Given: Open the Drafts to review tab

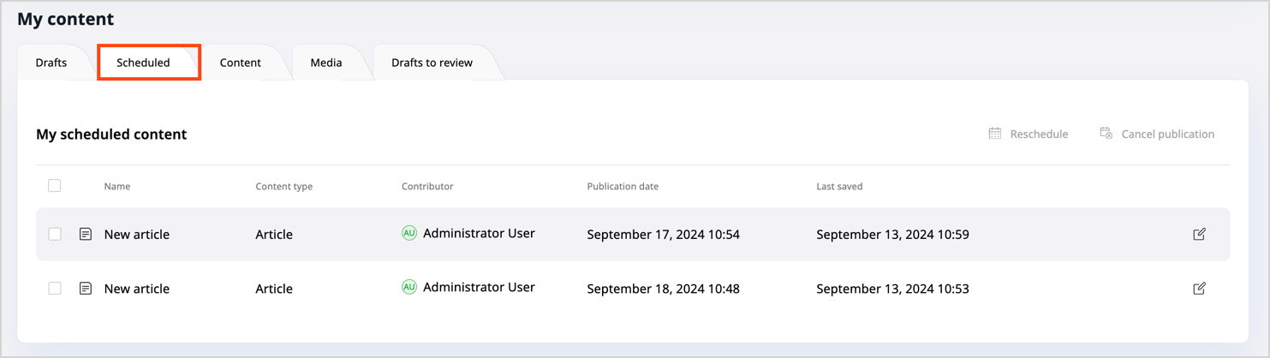Looking at the screenshot, I should 432,63.
